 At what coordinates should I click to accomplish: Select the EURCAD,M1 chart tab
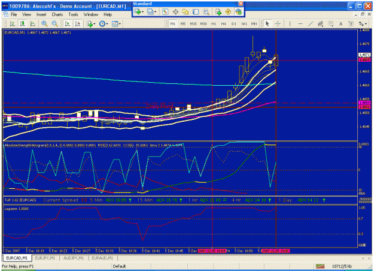17,258
